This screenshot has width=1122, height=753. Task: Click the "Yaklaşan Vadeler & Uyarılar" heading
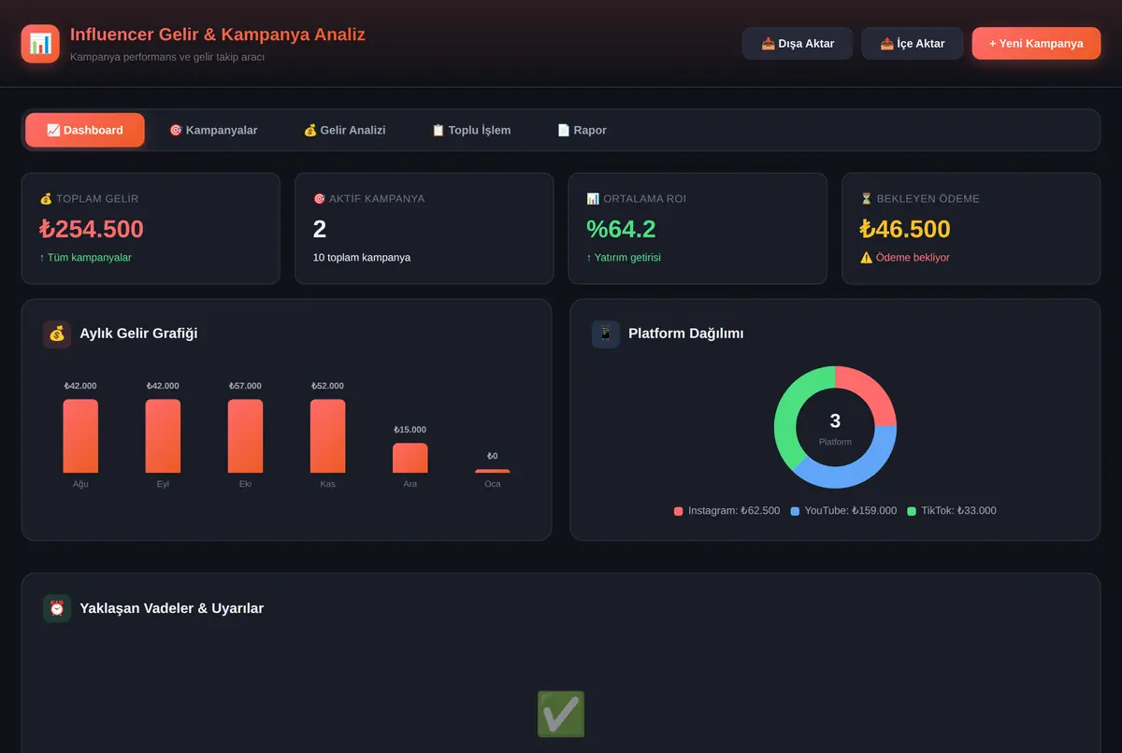pyautogui.click(x=172, y=608)
